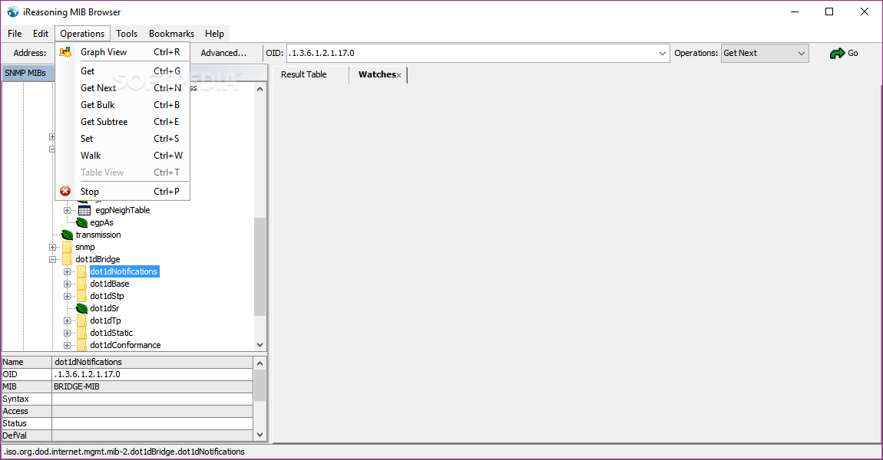Click the Name value dot1dNotifications cell
The width and height of the screenshot is (883, 460).
point(152,362)
